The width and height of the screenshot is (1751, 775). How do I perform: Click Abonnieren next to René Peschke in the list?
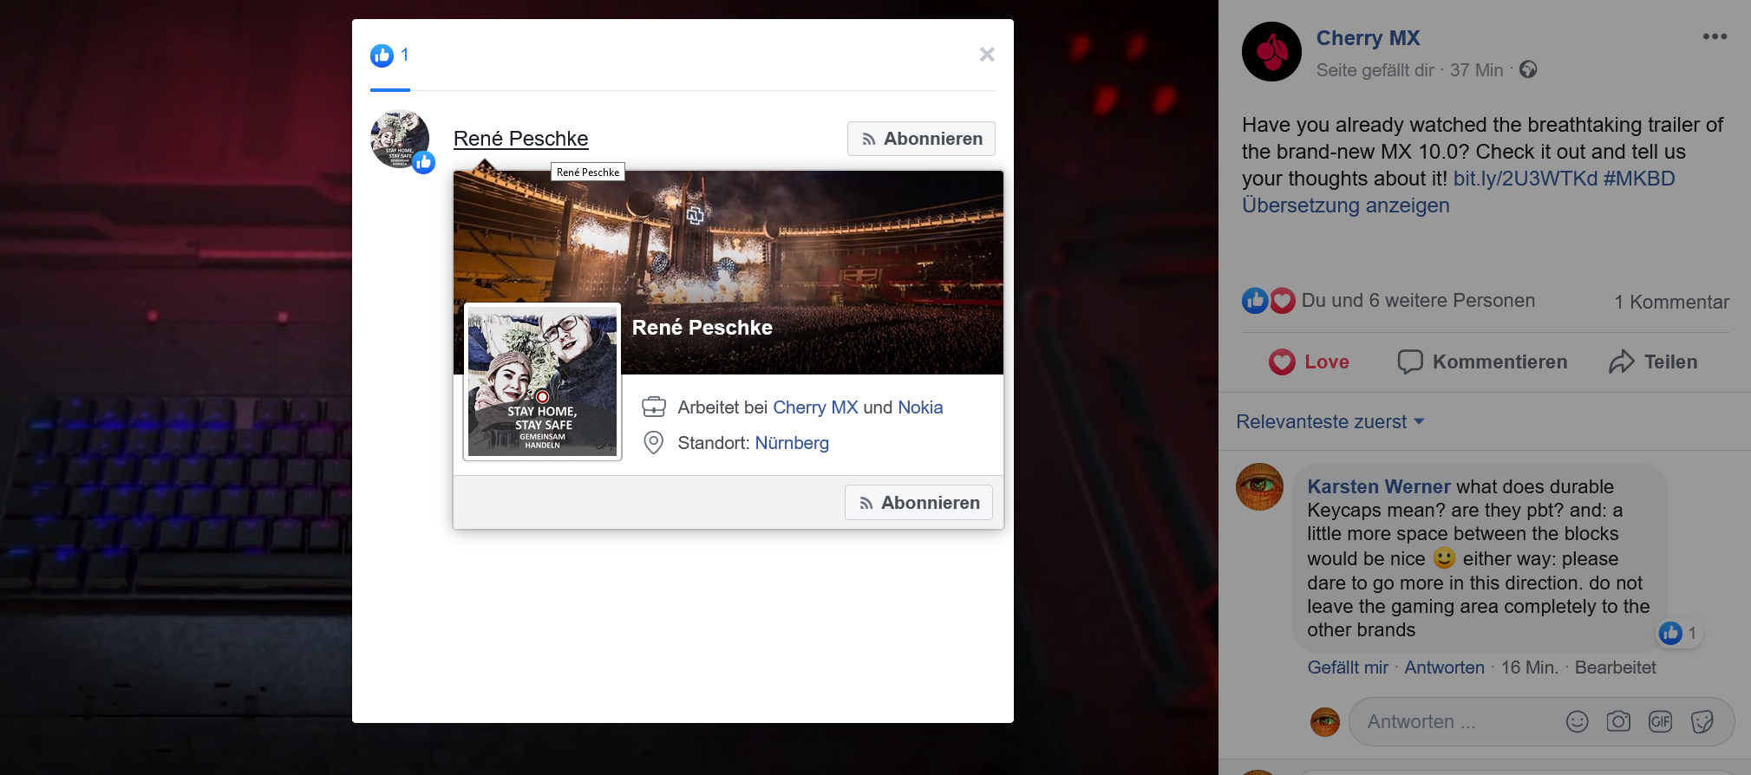[921, 139]
